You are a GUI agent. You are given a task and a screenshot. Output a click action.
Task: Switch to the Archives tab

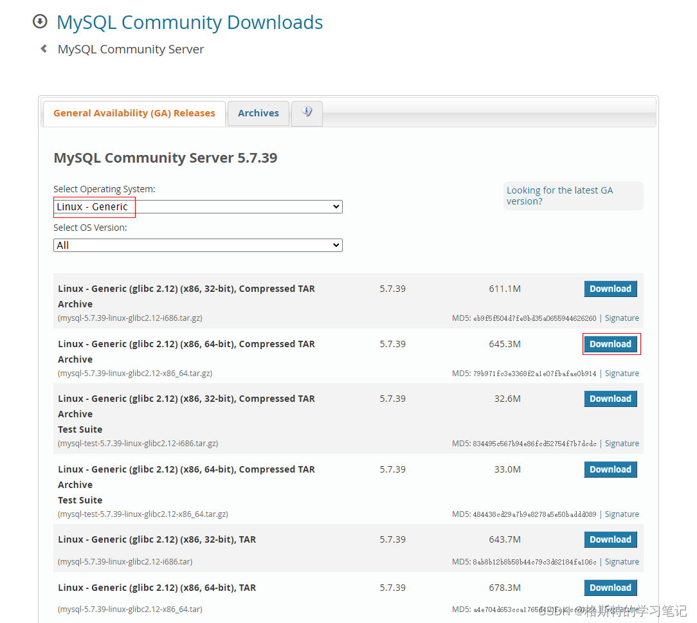pos(258,113)
